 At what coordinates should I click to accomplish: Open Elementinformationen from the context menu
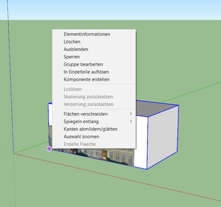point(87,34)
